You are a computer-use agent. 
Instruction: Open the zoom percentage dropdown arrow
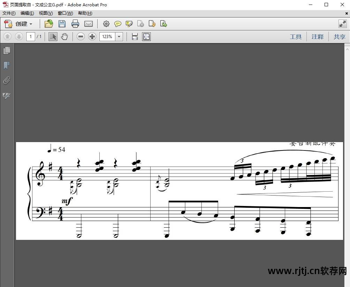119,36
